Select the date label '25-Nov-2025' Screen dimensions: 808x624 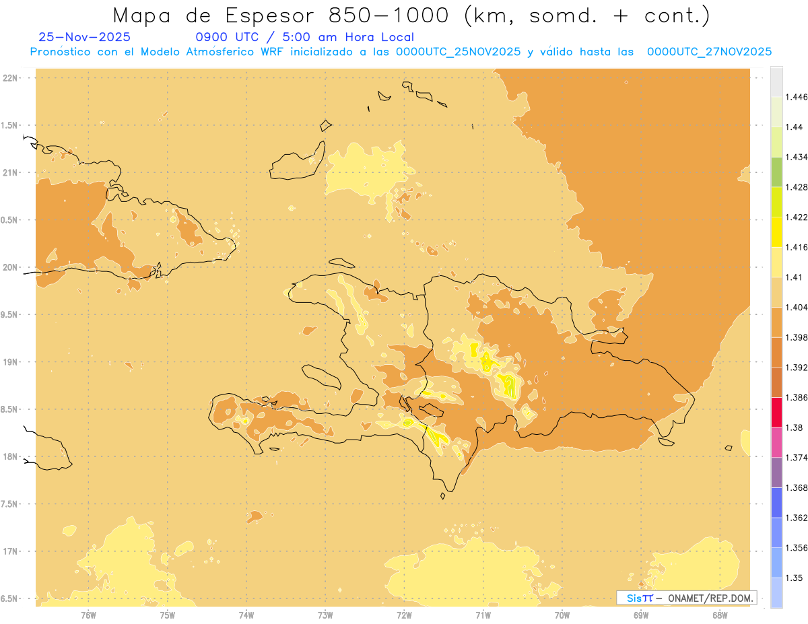pyautogui.click(x=85, y=38)
